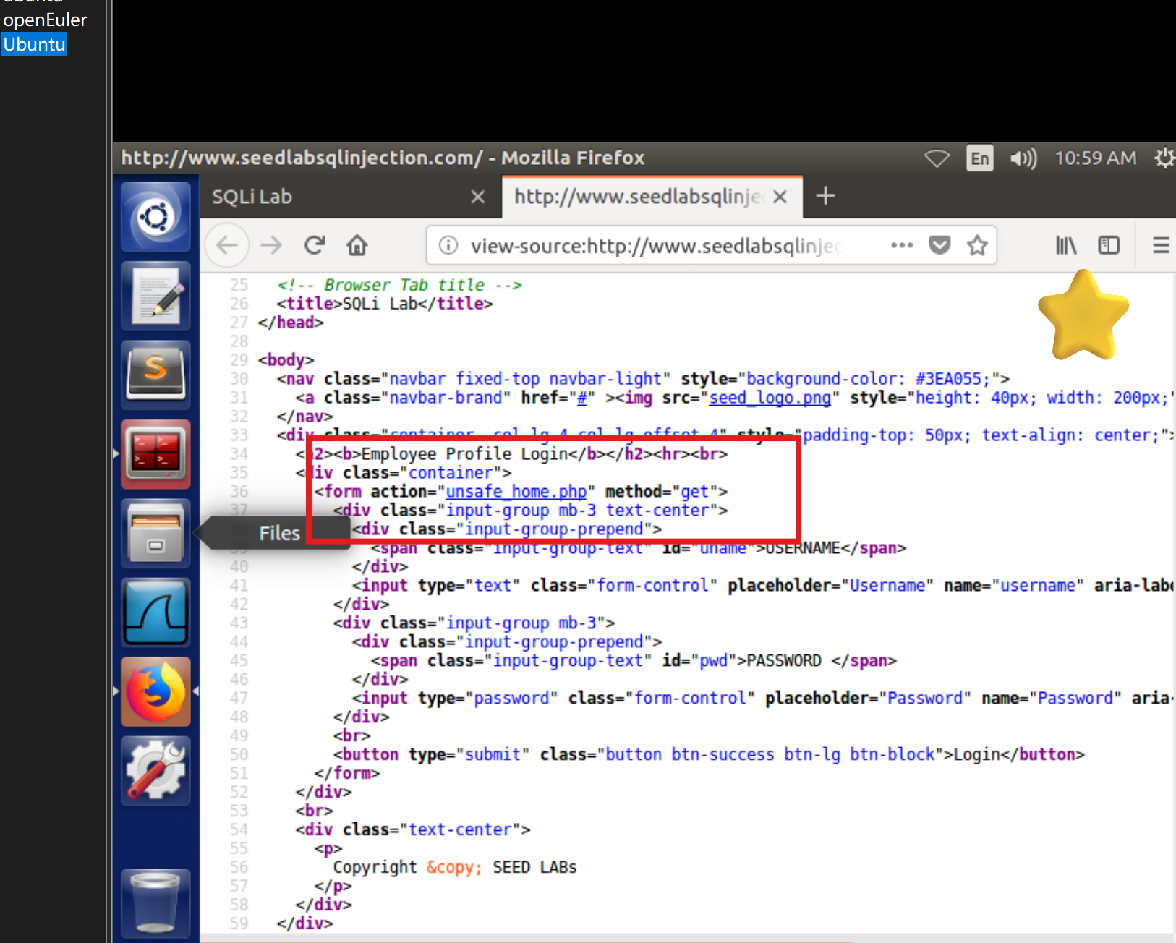Click the opening body tag on line 29
The width and height of the screenshot is (1176, 943).
click(x=286, y=360)
